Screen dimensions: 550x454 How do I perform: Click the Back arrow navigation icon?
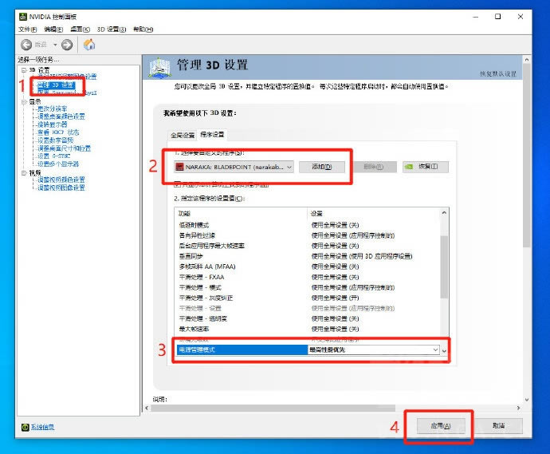pos(26,45)
